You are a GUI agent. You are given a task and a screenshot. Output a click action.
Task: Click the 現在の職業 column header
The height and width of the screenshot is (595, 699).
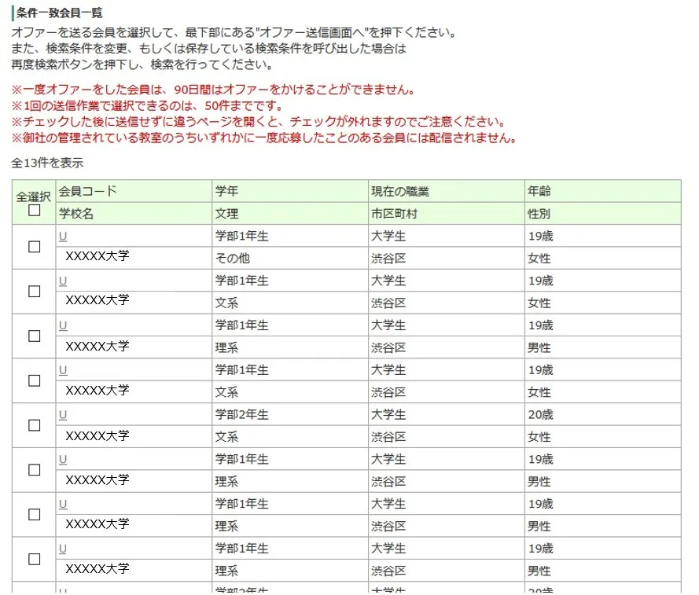[x=400, y=191]
